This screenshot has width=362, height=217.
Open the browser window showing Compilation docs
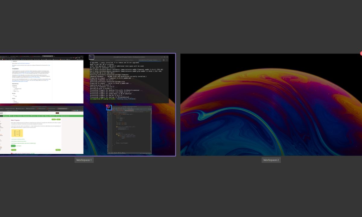(x=42, y=81)
